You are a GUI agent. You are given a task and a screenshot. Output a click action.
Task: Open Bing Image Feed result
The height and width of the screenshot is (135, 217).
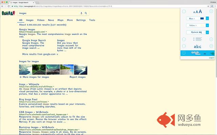tap(28, 99)
